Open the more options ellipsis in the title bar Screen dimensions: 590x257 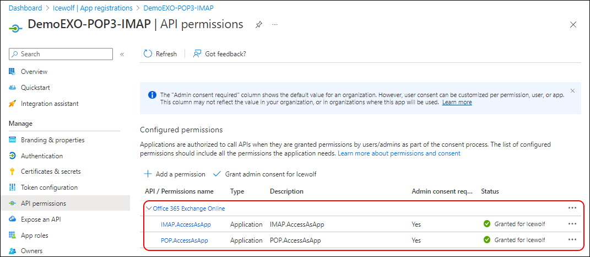[x=275, y=24]
